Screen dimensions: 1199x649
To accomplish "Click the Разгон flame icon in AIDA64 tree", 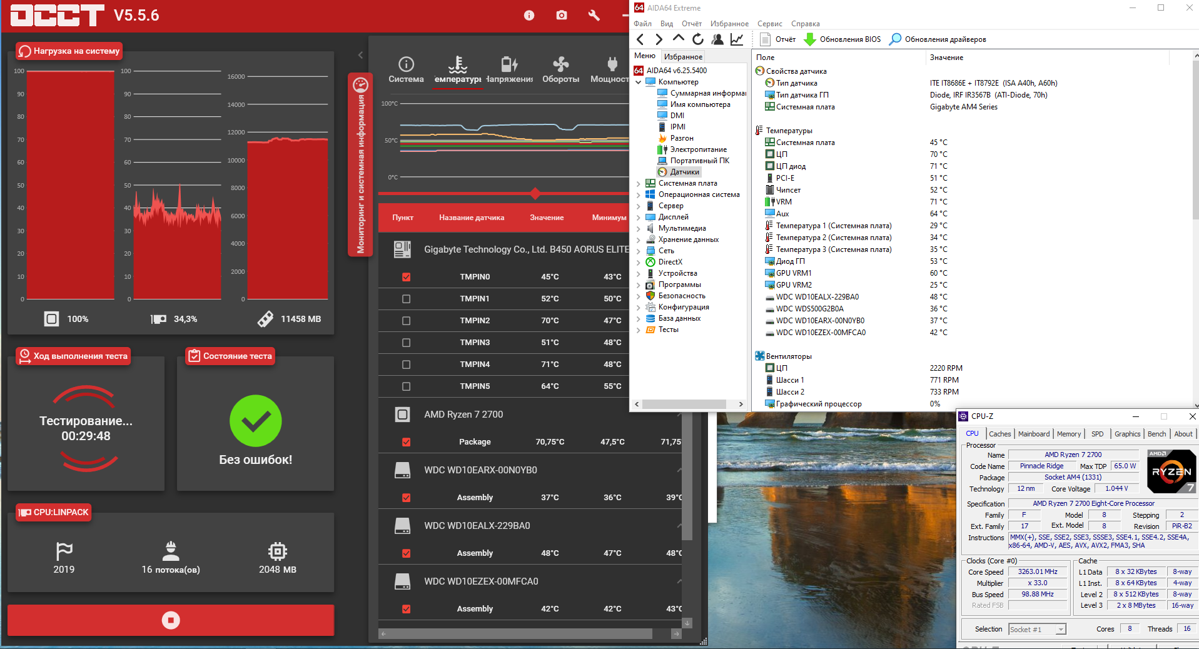I will click(x=662, y=138).
